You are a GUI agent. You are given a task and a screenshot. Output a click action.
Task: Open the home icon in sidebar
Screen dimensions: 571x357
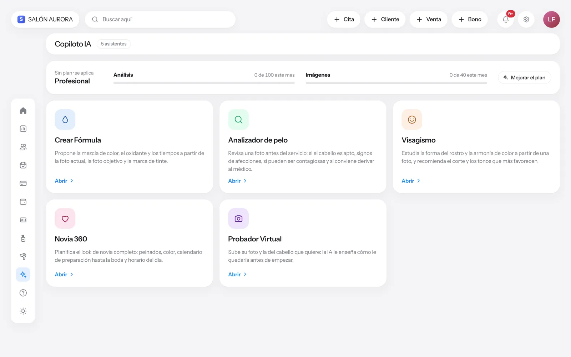(x=23, y=111)
